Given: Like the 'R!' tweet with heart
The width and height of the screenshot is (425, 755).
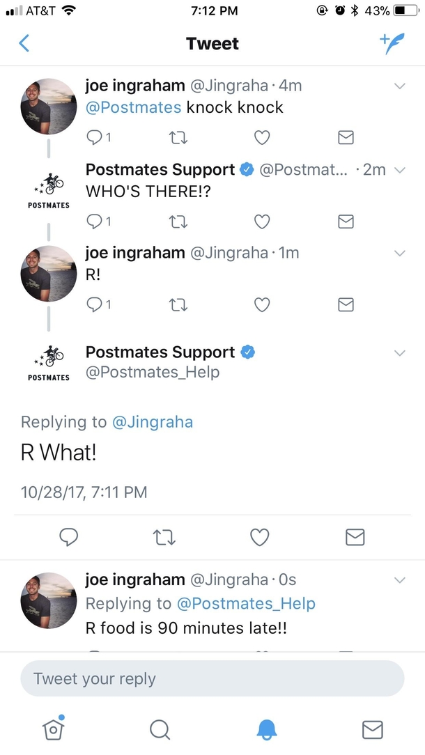Looking at the screenshot, I should click(262, 304).
